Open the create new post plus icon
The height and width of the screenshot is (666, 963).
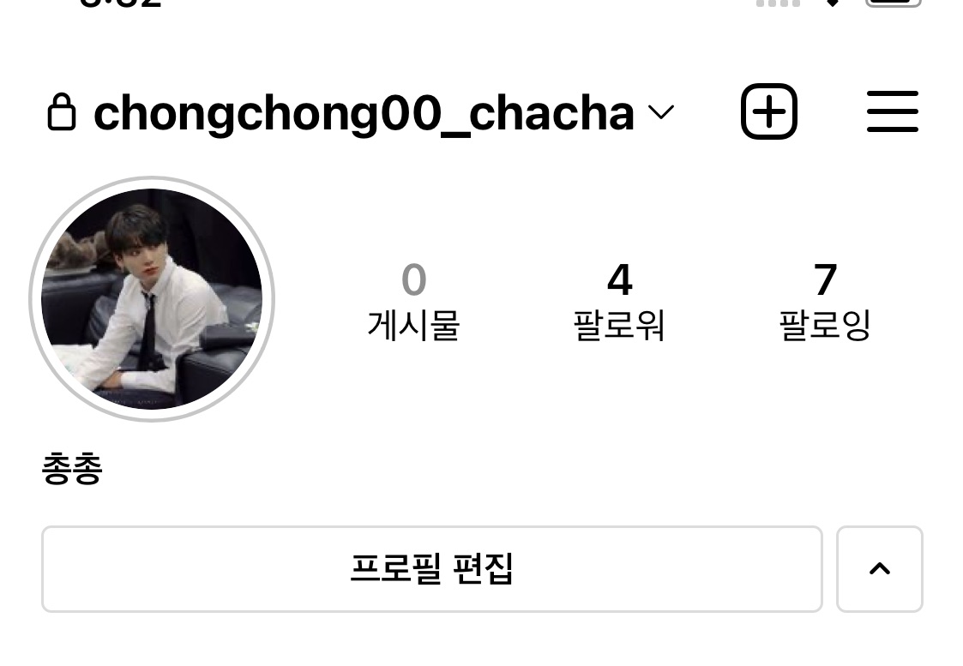[x=769, y=111]
